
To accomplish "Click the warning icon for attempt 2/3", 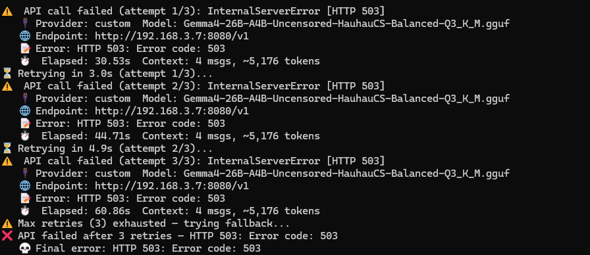I will pos(7,86).
